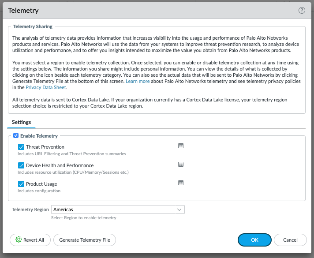Image resolution: width=314 pixels, height=258 pixels.
Task: Toggle the Enable Telemetry checkbox
Action: (x=16, y=136)
